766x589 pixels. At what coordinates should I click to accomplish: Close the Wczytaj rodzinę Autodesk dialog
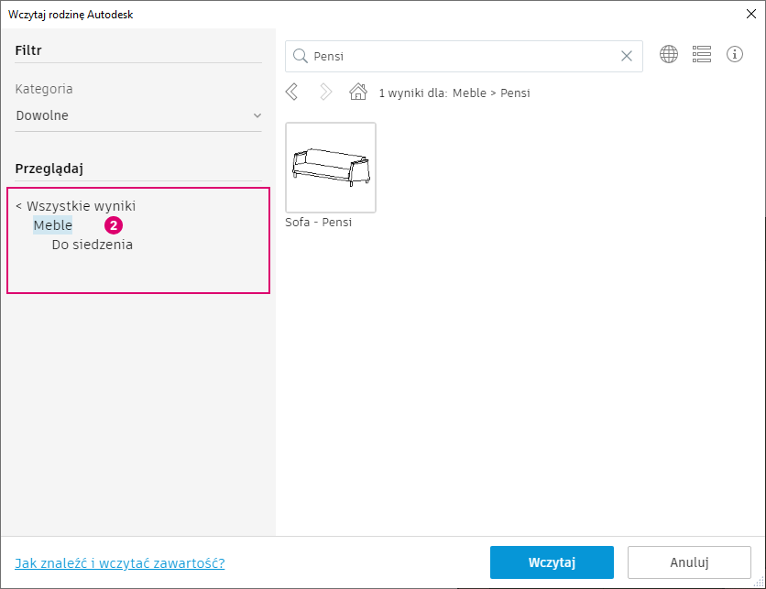[x=752, y=14]
